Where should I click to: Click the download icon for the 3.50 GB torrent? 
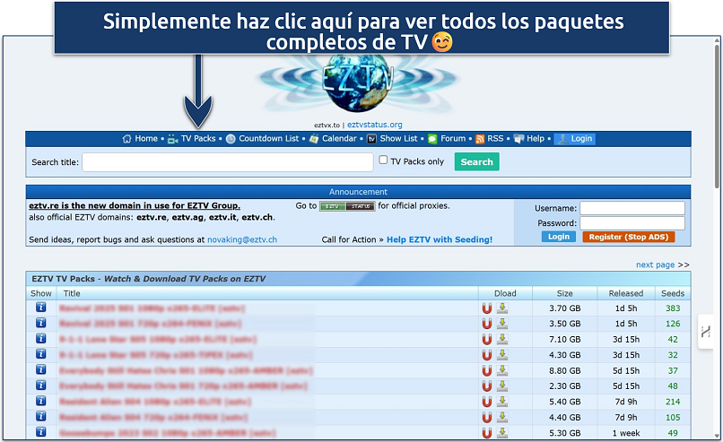[502, 324]
